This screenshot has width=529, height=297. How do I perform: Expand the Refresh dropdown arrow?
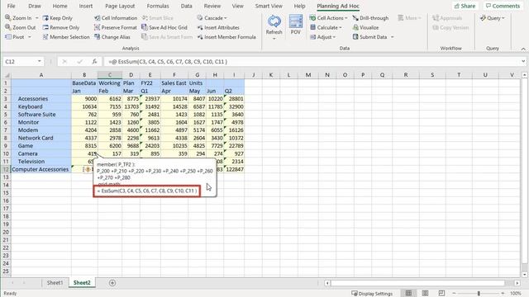(x=274, y=39)
